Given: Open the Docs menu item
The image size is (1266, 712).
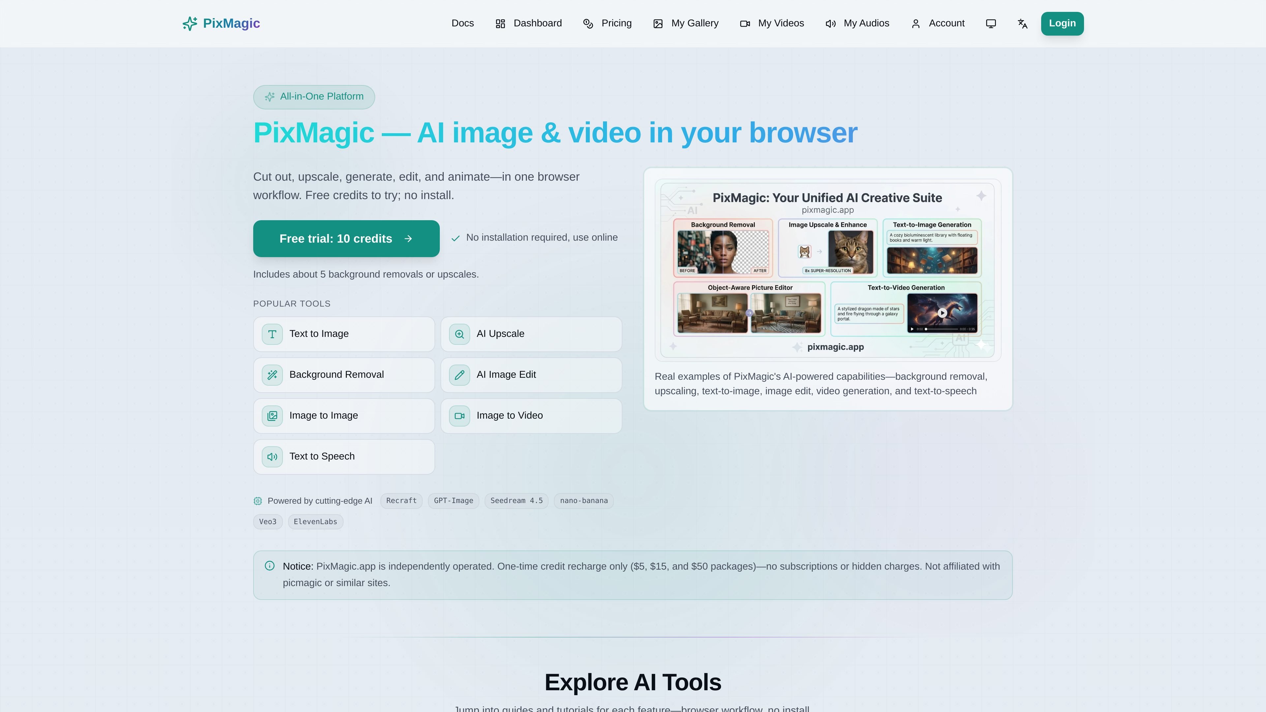Looking at the screenshot, I should point(463,23).
